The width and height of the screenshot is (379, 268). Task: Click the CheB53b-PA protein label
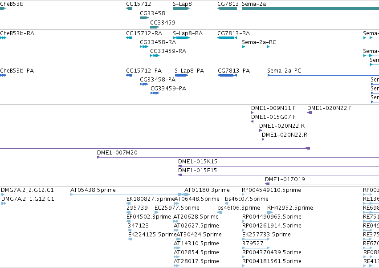pyautogui.click(x=17, y=71)
